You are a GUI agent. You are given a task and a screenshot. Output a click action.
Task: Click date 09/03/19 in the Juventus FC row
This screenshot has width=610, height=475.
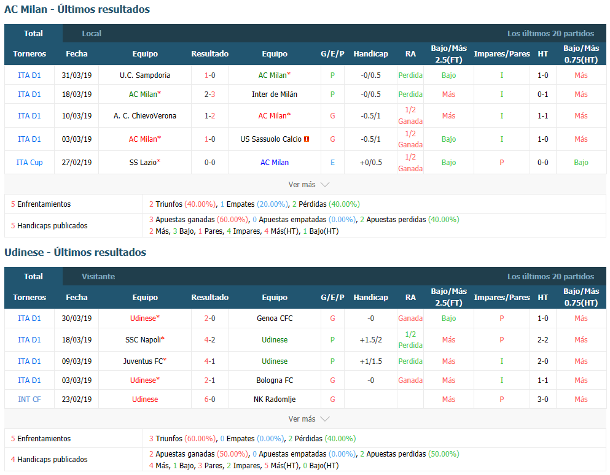coord(77,361)
